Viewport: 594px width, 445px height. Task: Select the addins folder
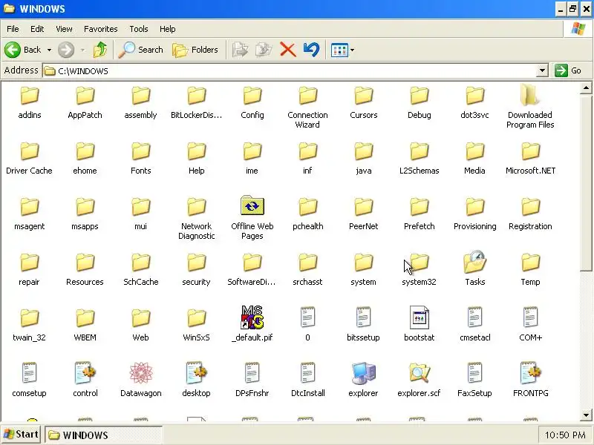29,102
